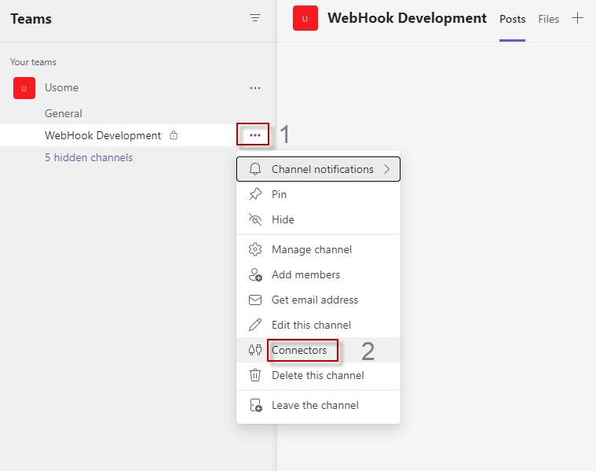Choose Leave the channel option
Viewport: 596px width, 471px height.
[x=318, y=405]
